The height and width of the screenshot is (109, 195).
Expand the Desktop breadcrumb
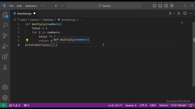[x=48, y=20]
